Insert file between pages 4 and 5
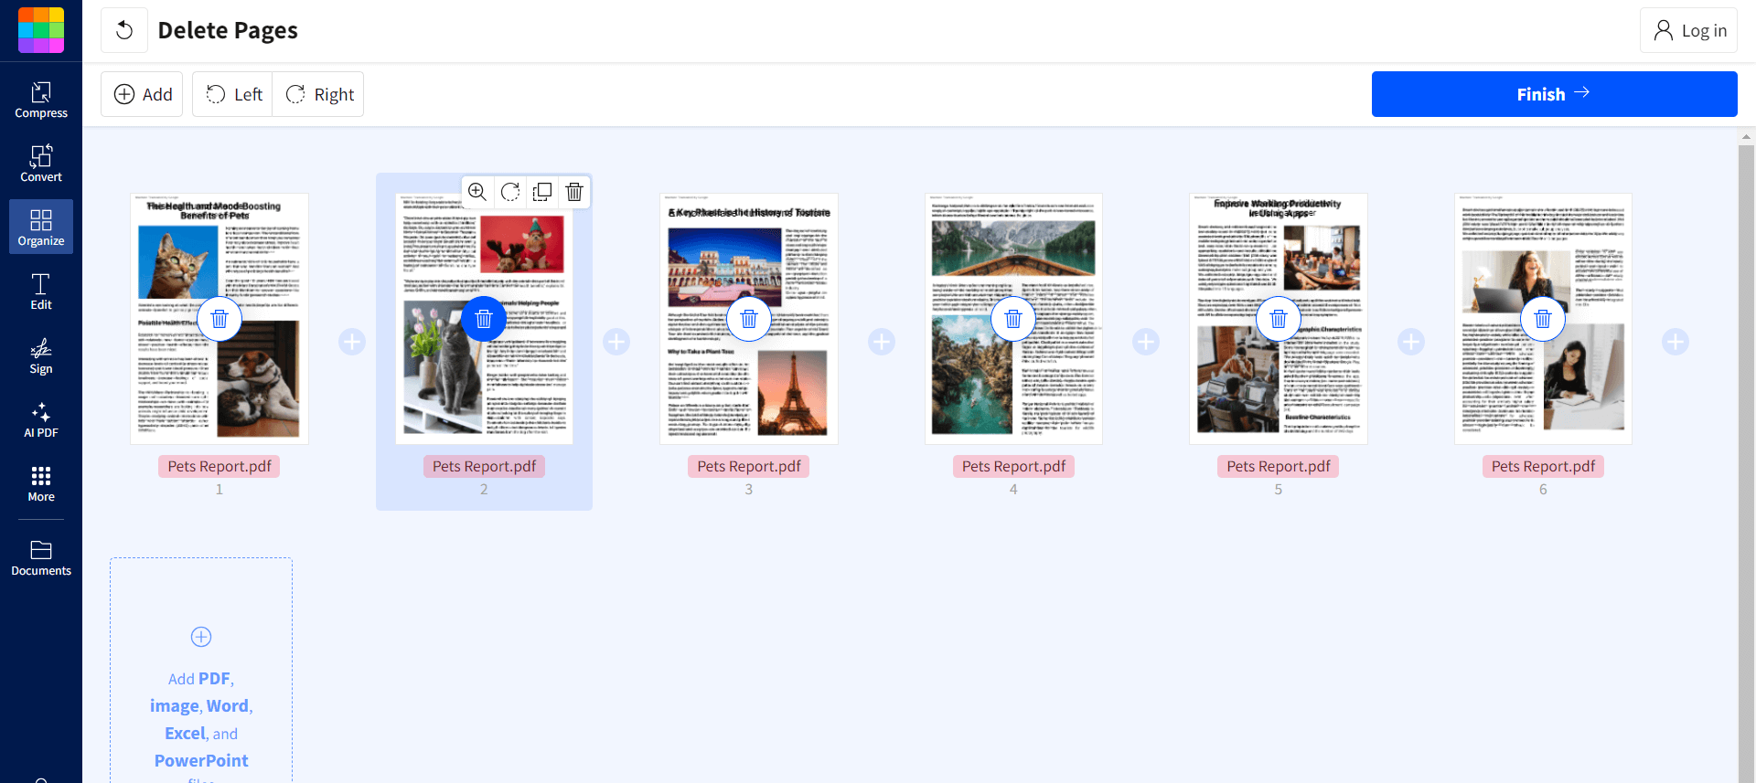 (x=1146, y=342)
